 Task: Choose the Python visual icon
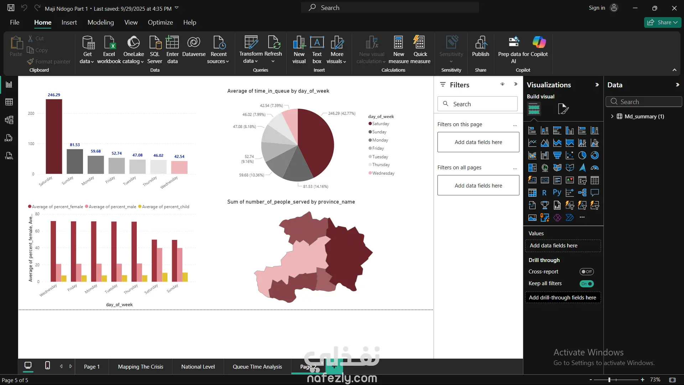557,193
